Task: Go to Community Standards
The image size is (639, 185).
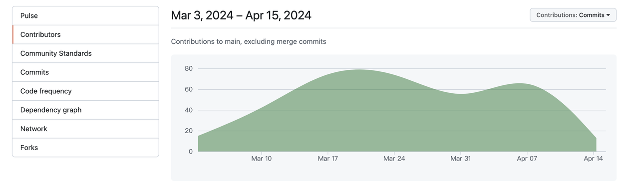Action: coord(85,53)
